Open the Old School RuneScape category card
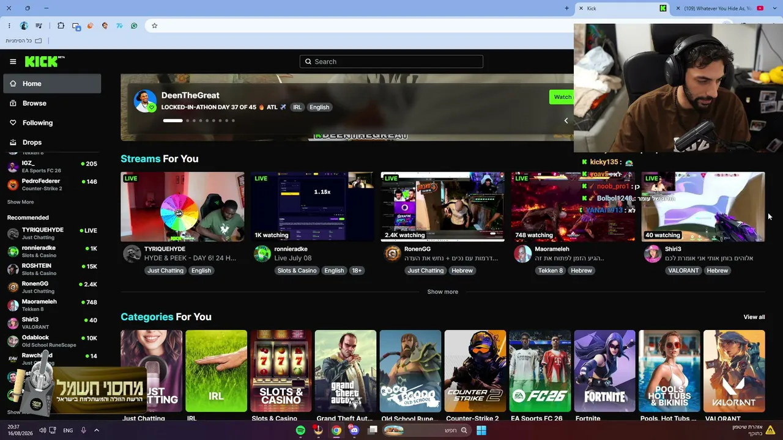The height and width of the screenshot is (440, 783). (410, 371)
